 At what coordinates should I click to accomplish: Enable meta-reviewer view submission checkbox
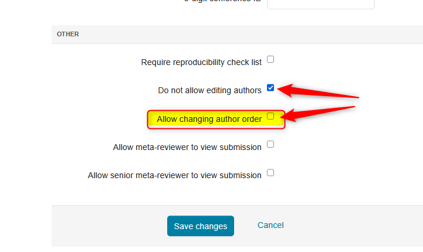click(270, 144)
